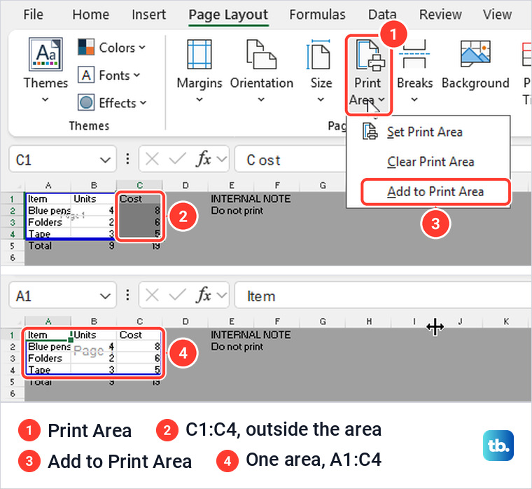The image size is (532, 489).
Task: Click the Total cell in upper sheet
Action: 48,245
